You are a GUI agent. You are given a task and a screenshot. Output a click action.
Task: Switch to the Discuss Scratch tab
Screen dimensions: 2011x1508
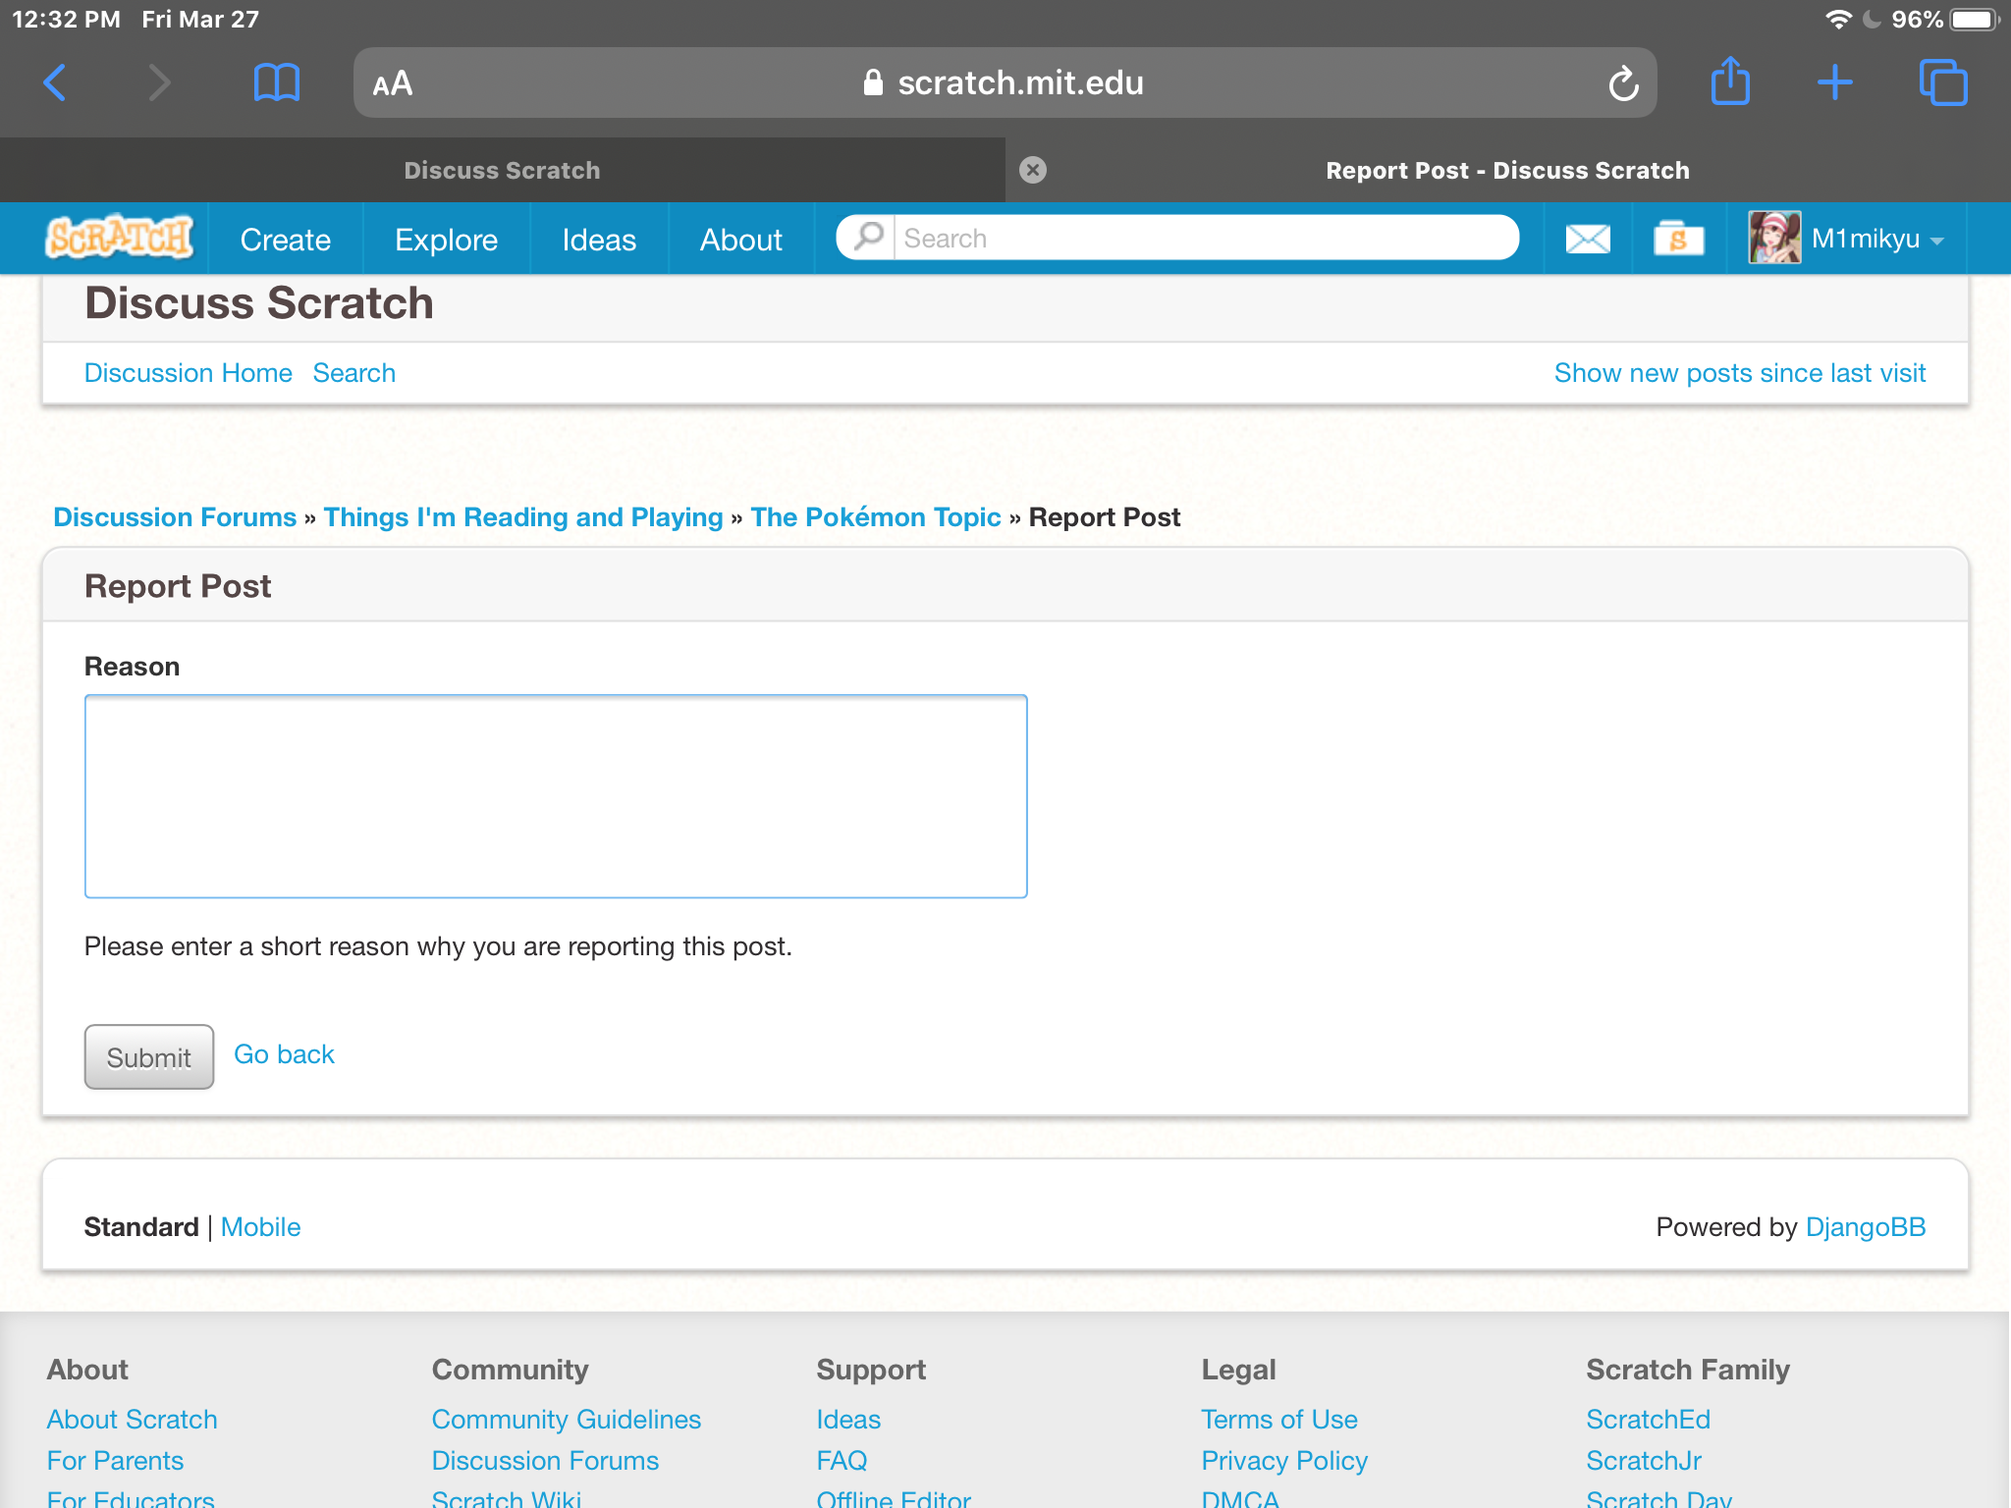click(x=503, y=170)
